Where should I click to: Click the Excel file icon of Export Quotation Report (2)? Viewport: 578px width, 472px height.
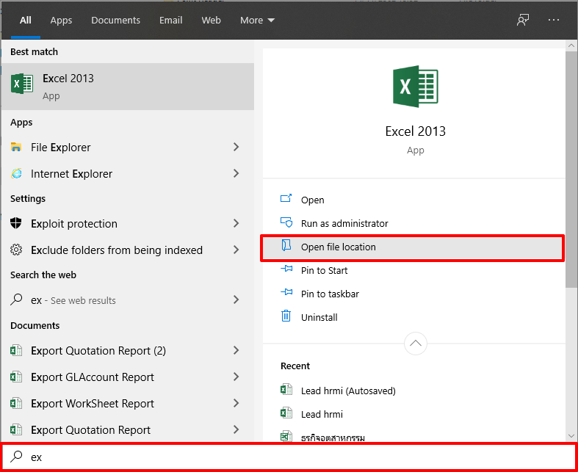point(16,350)
